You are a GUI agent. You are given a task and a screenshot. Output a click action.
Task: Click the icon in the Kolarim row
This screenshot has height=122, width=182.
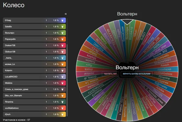pos(62,70)
